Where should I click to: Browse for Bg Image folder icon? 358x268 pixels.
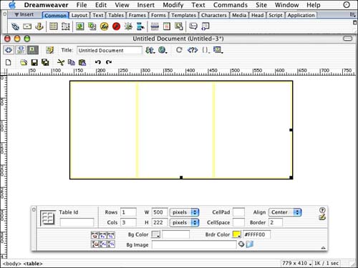coord(249,244)
